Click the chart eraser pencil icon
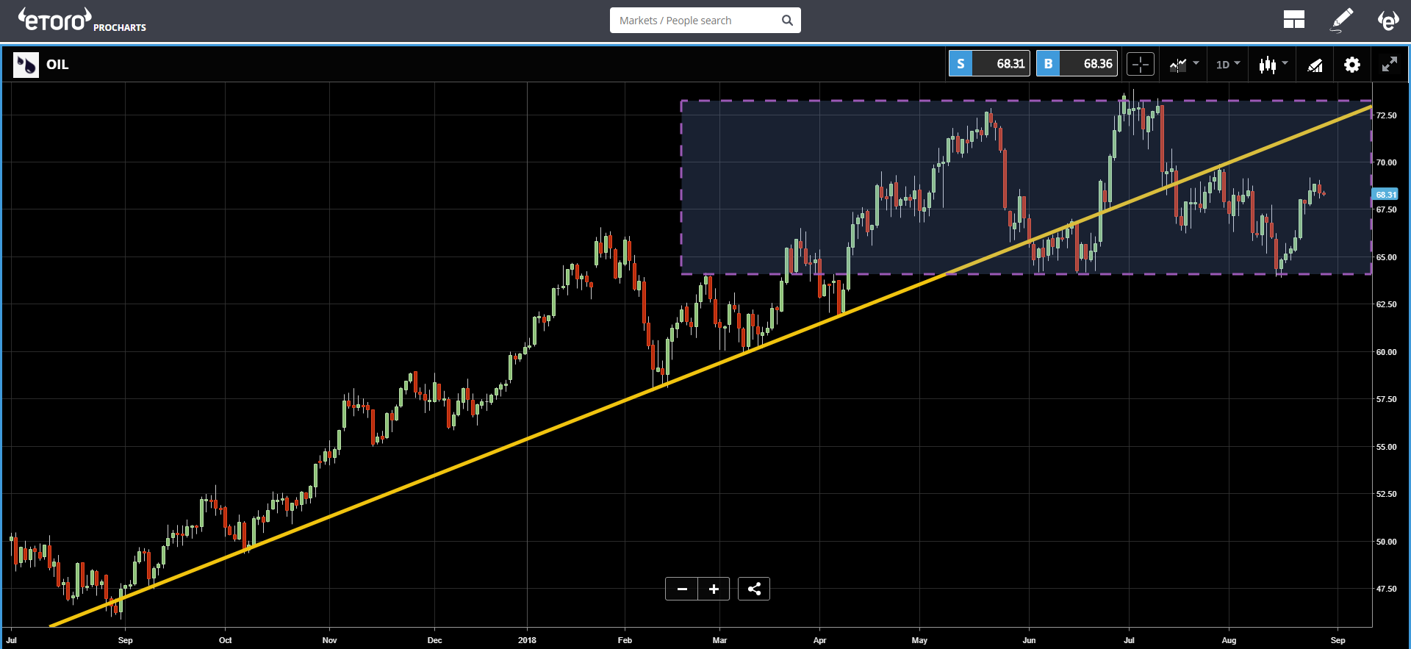The width and height of the screenshot is (1411, 649). coord(1315,65)
